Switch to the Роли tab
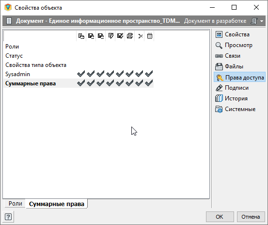 tap(15, 204)
